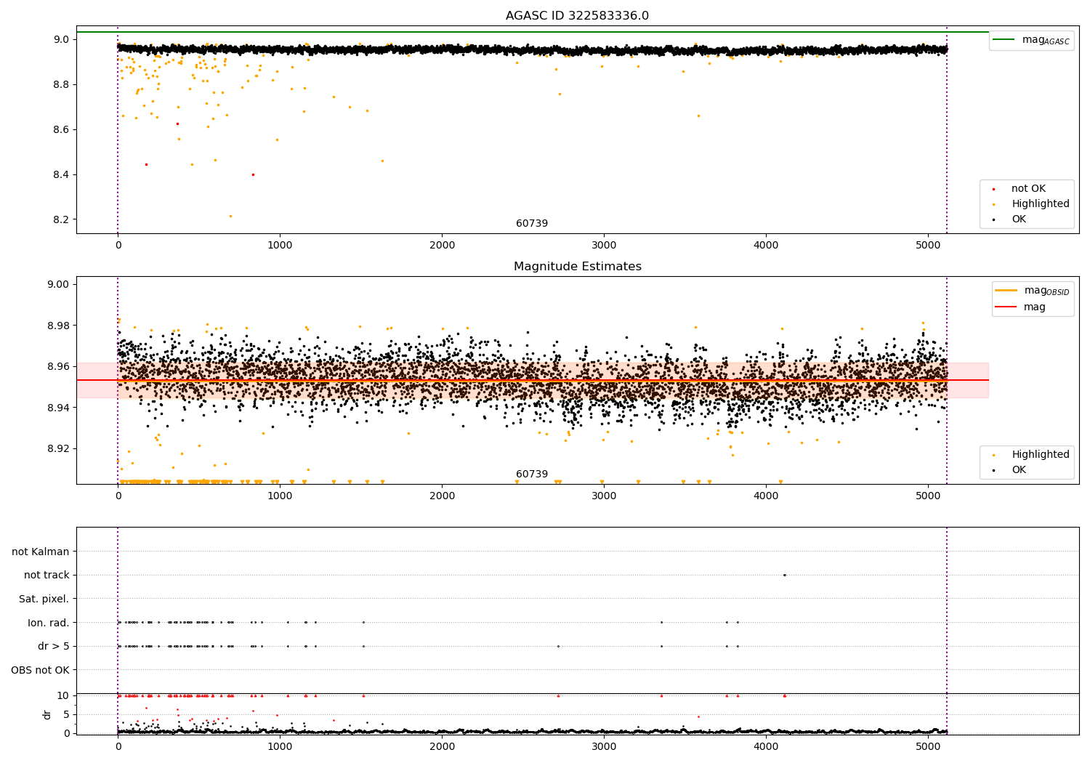Click the '5000' x tick under top plot
Viewport: 1090px width, 763px height.
pyautogui.click(x=928, y=246)
